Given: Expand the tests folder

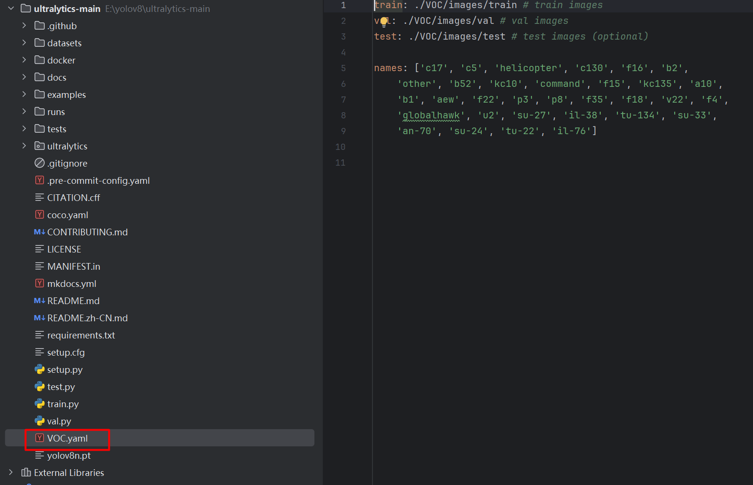Looking at the screenshot, I should click(x=24, y=129).
